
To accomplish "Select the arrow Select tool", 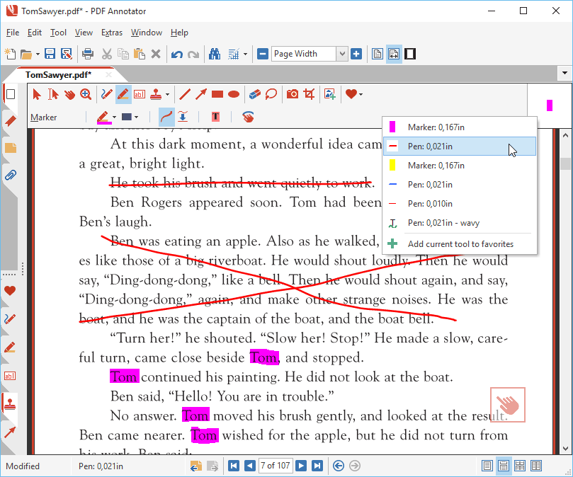I will (x=36, y=95).
